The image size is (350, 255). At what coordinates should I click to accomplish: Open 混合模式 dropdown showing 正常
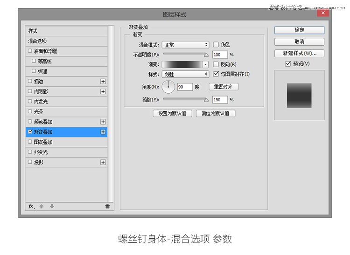click(185, 45)
